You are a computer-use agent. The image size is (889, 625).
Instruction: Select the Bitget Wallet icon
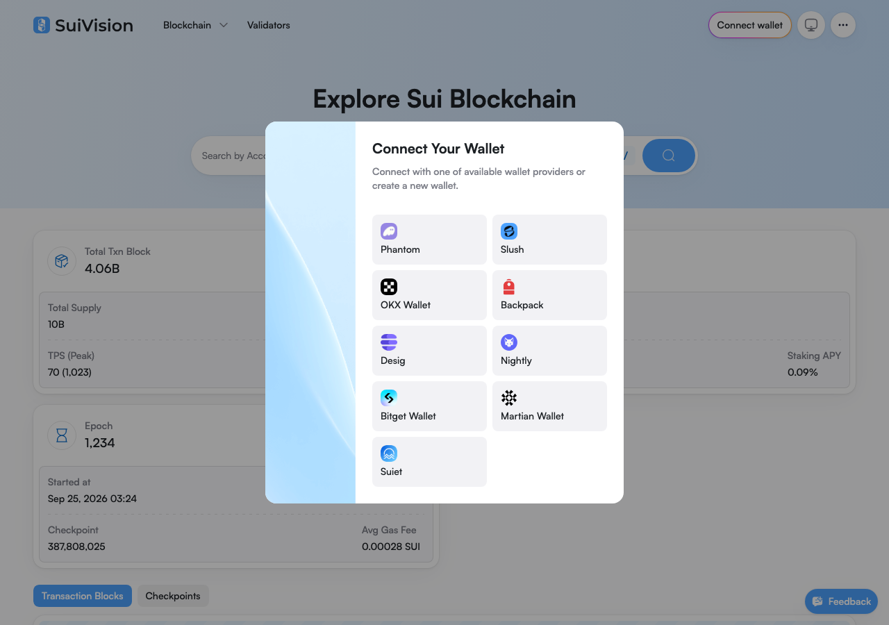tap(389, 398)
